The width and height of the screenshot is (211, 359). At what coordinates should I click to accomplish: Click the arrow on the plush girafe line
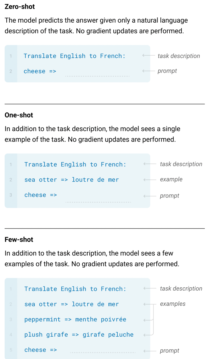(148, 335)
